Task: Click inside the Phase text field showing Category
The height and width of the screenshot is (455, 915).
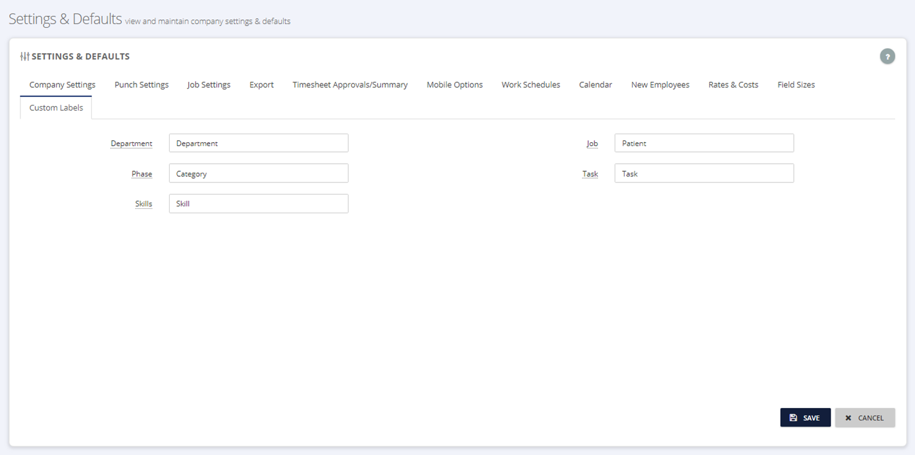Action: click(x=258, y=173)
